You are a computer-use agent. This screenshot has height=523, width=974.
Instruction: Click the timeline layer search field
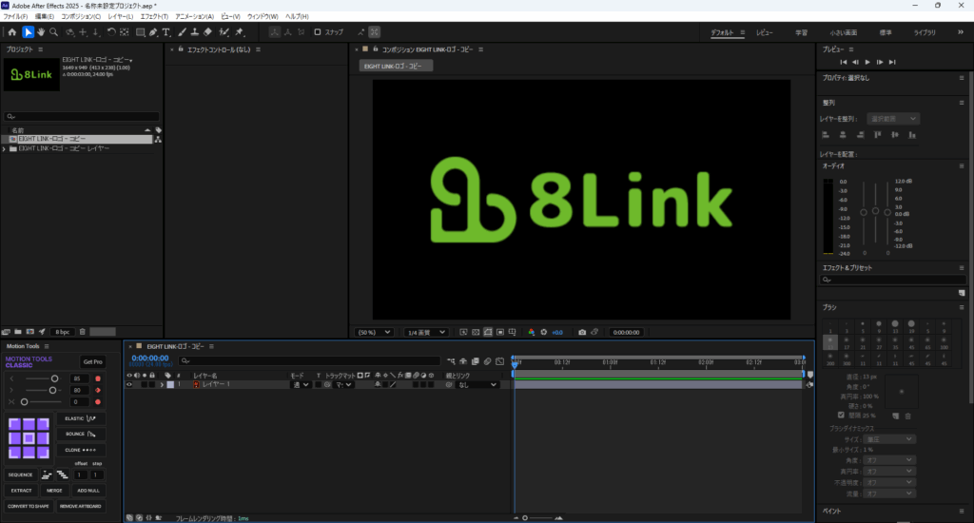(309, 361)
